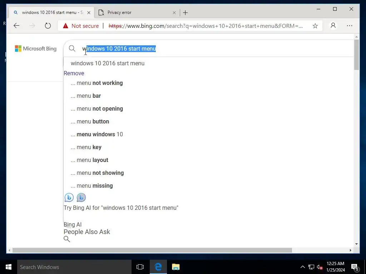366x274 pixels.
Task: Click the horizontal scrollbar thumb
Action: (152, 250)
